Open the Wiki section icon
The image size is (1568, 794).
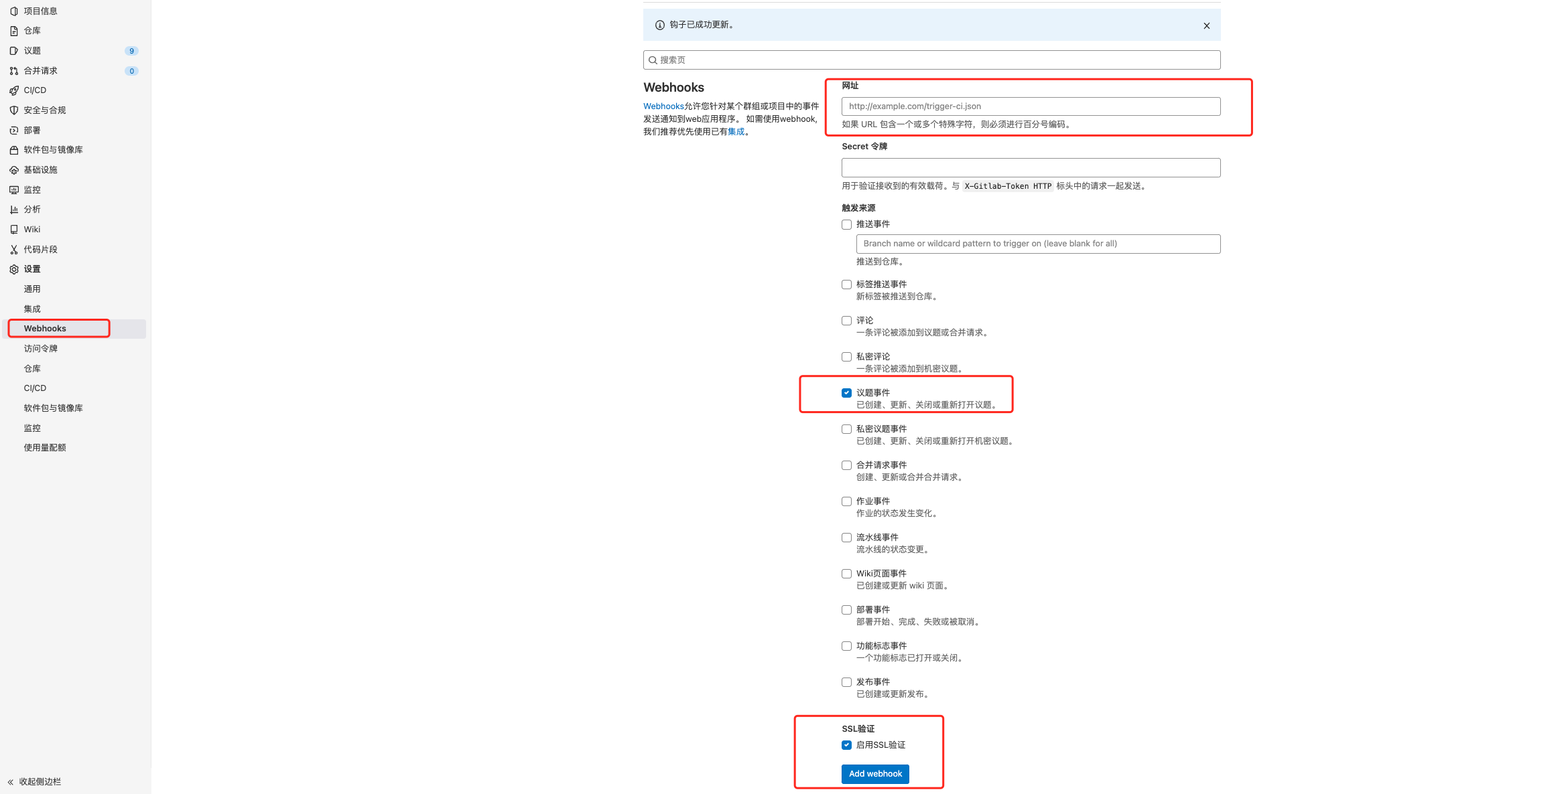pyautogui.click(x=14, y=229)
